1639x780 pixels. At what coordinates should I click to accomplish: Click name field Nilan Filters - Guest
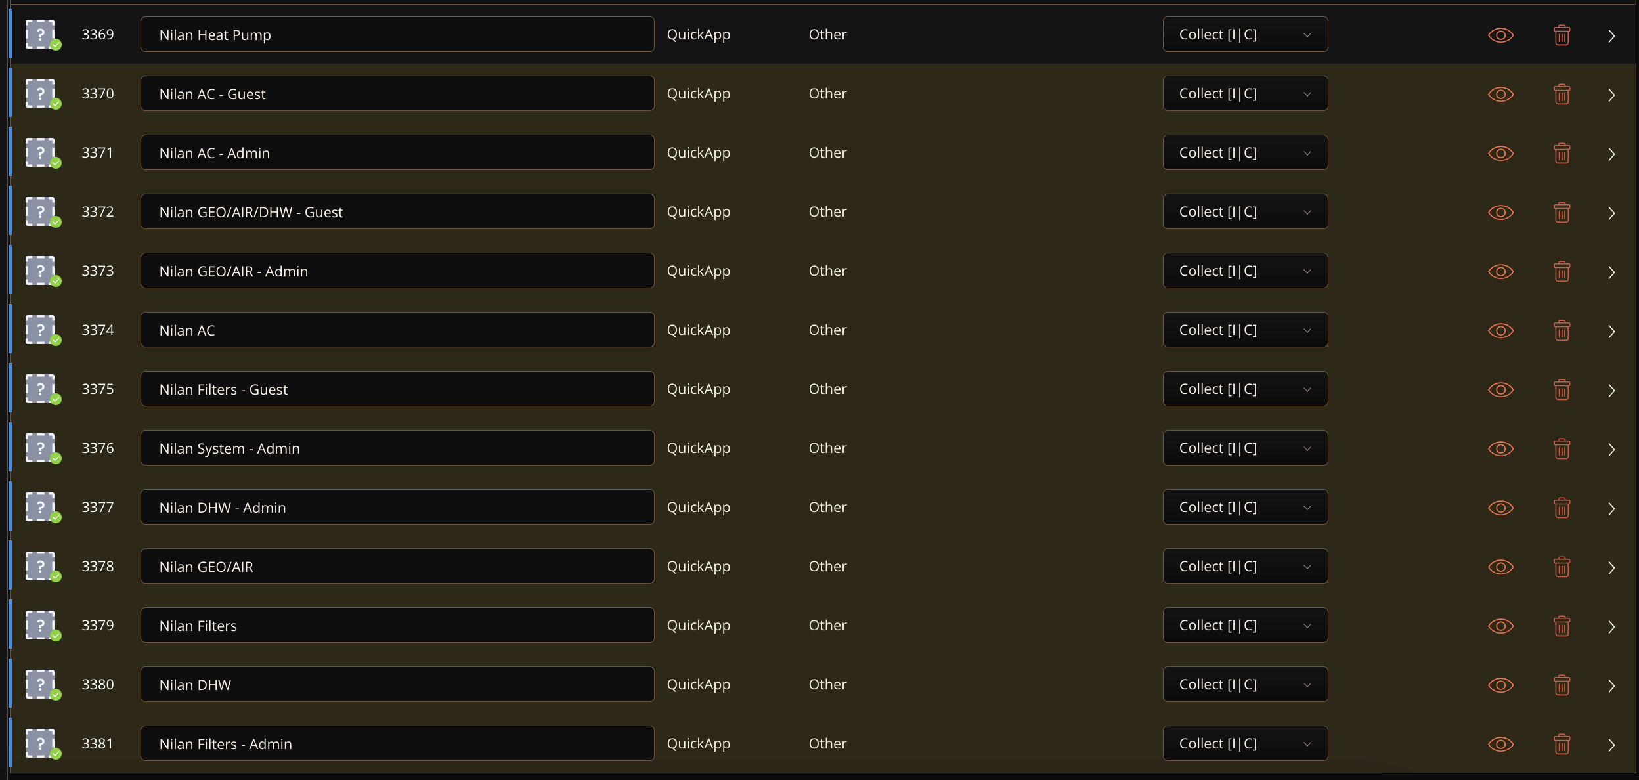(x=397, y=389)
